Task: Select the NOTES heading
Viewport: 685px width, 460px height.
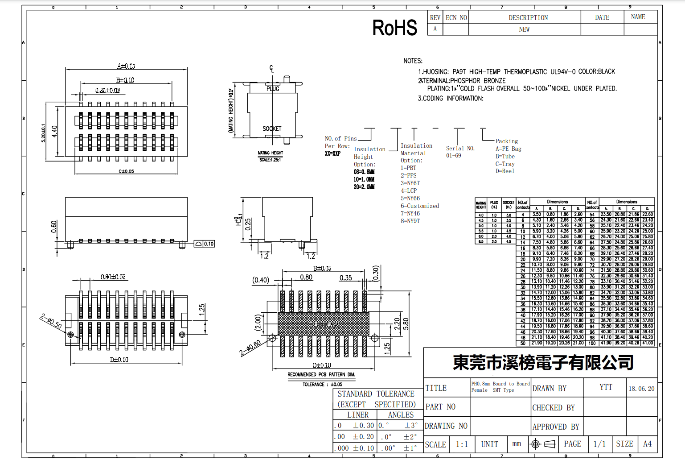Action: (413, 61)
